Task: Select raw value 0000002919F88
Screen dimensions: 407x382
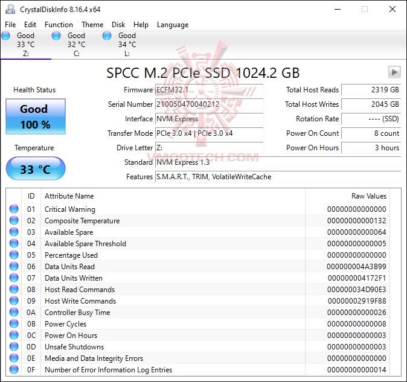Action: pyautogui.click(x=357, y=301)
